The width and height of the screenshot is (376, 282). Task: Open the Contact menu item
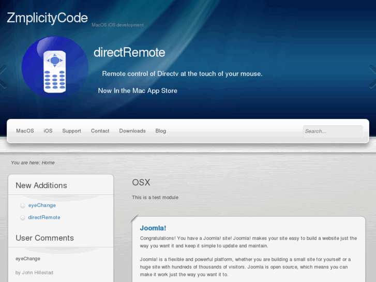[x=100, y=131]
